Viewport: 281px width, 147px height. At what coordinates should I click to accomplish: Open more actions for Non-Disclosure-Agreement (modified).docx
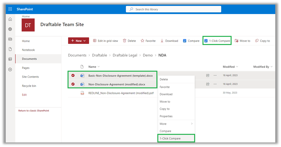215,84
